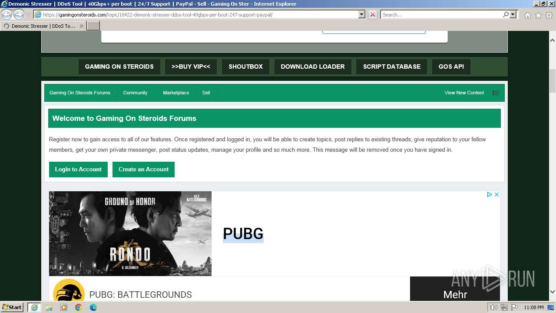Image resolution: width=556 pixels, height=313 pixels.
Task: Open Internet Explorer from the taskbar
Action: point(34,307)
